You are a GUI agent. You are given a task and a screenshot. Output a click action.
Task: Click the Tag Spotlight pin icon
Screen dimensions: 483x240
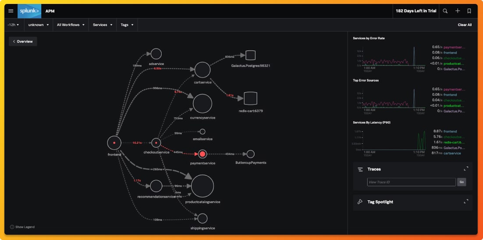[x=360, y=202]
